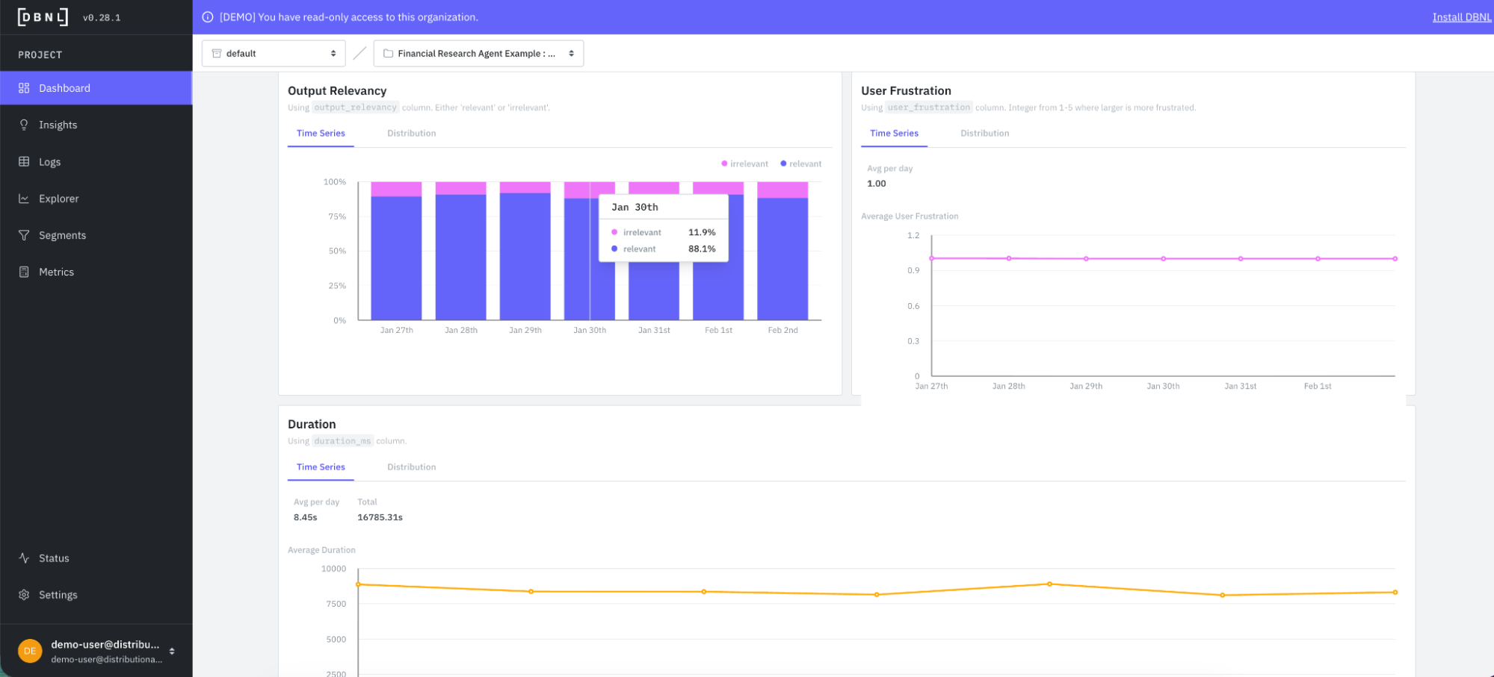
Task: Click the DBNL logo
Action: [x=43, y=17]
